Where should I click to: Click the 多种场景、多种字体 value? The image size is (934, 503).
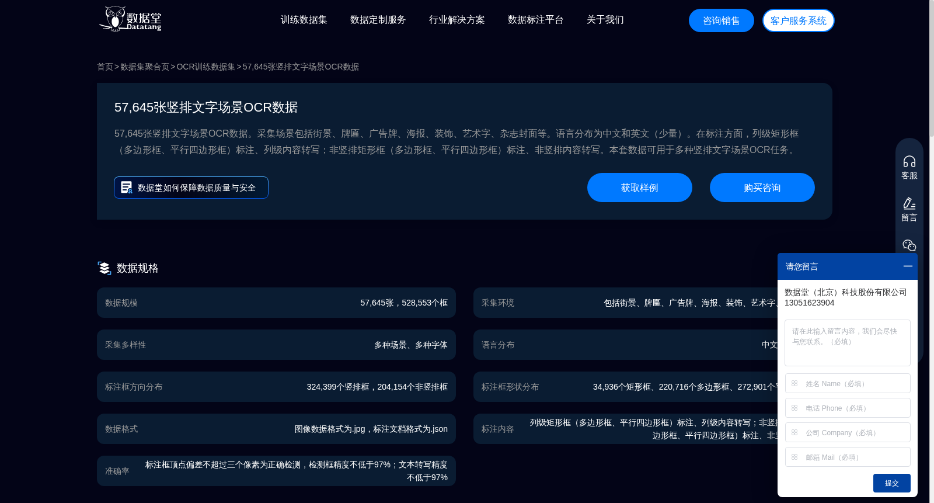411,345
